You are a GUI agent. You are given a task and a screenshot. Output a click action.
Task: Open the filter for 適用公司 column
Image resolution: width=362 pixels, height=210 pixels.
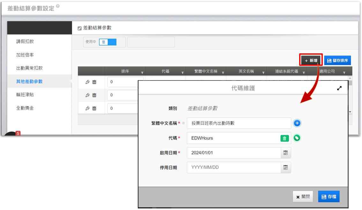pos(344,73)
